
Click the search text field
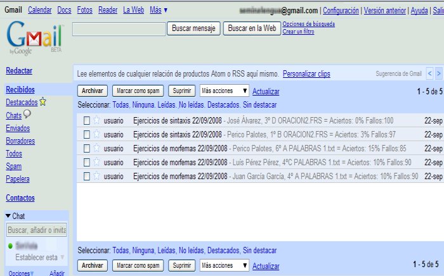point(119,29)
